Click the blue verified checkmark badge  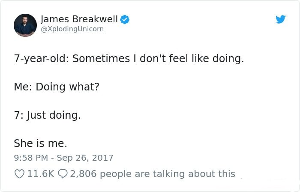click(125, 19)
